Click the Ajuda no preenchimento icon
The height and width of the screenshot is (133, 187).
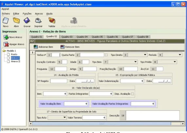click(x=74, y=21)
